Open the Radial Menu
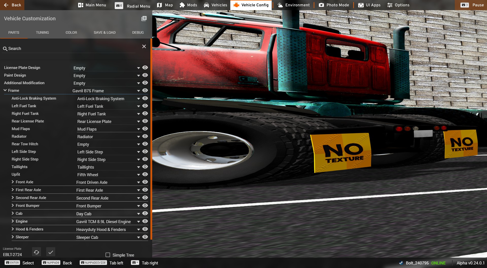The image size is (487, 268). [132, 6]
